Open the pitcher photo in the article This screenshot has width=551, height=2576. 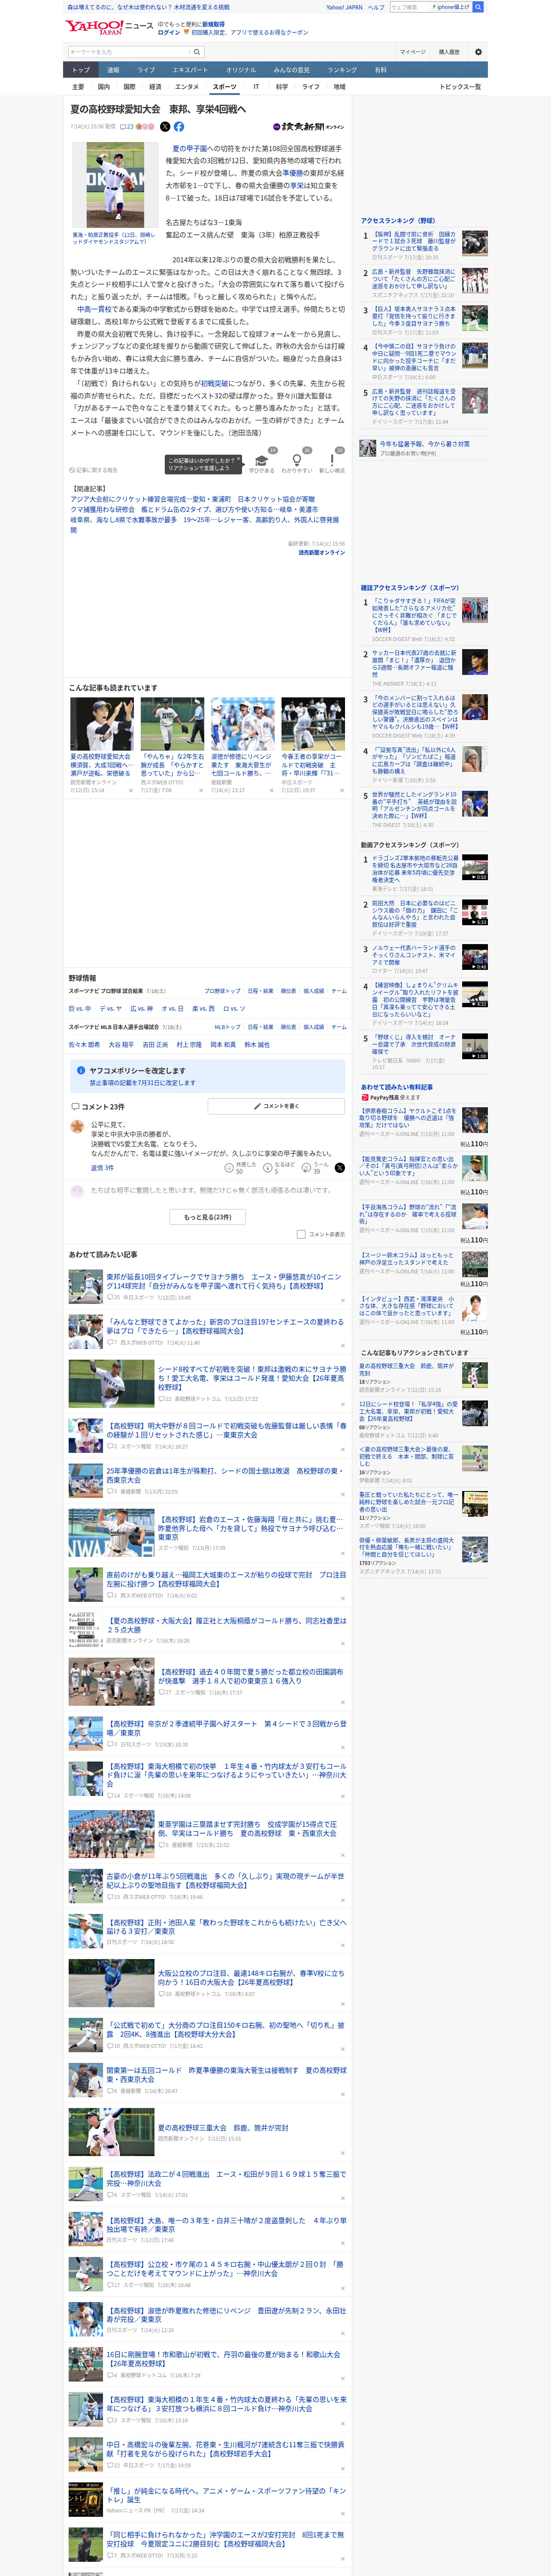click(x=115, y=185)
